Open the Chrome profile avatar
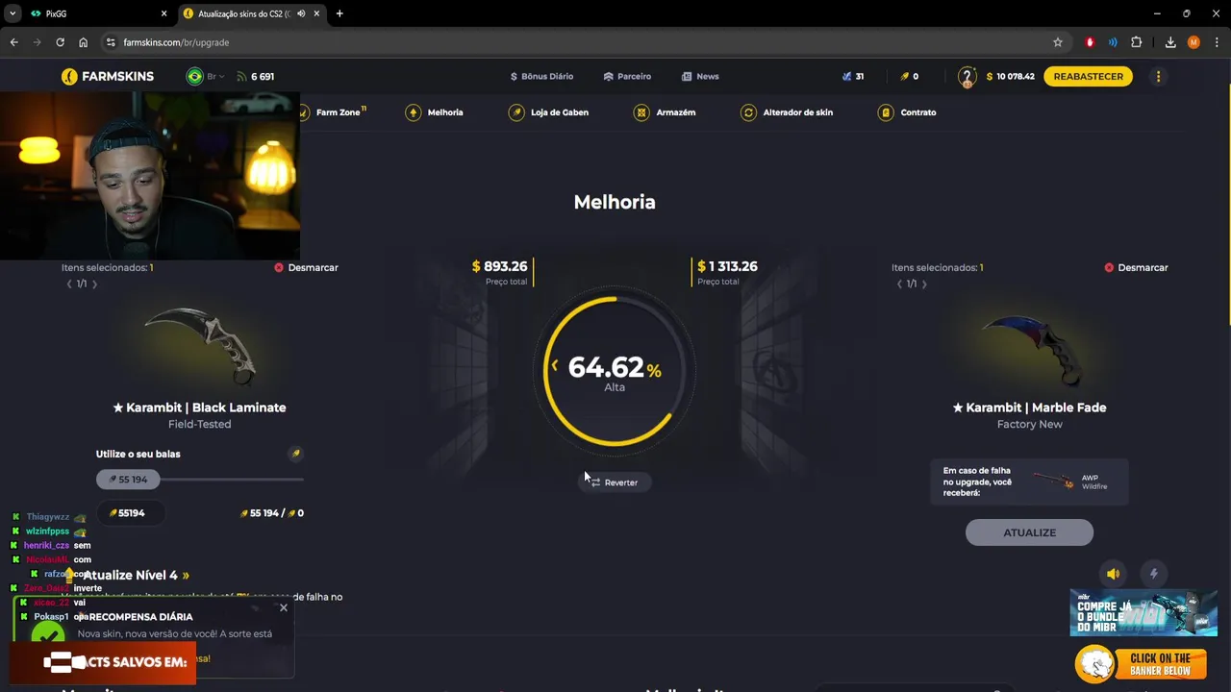 (1193, 42)
